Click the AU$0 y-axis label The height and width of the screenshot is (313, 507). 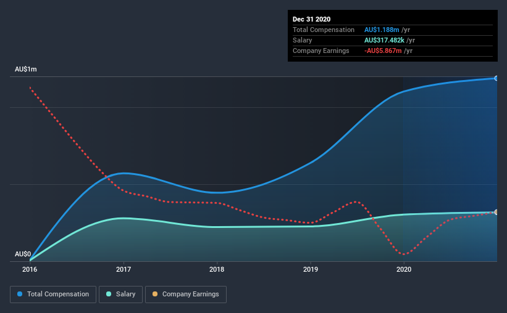coord(23,254)
